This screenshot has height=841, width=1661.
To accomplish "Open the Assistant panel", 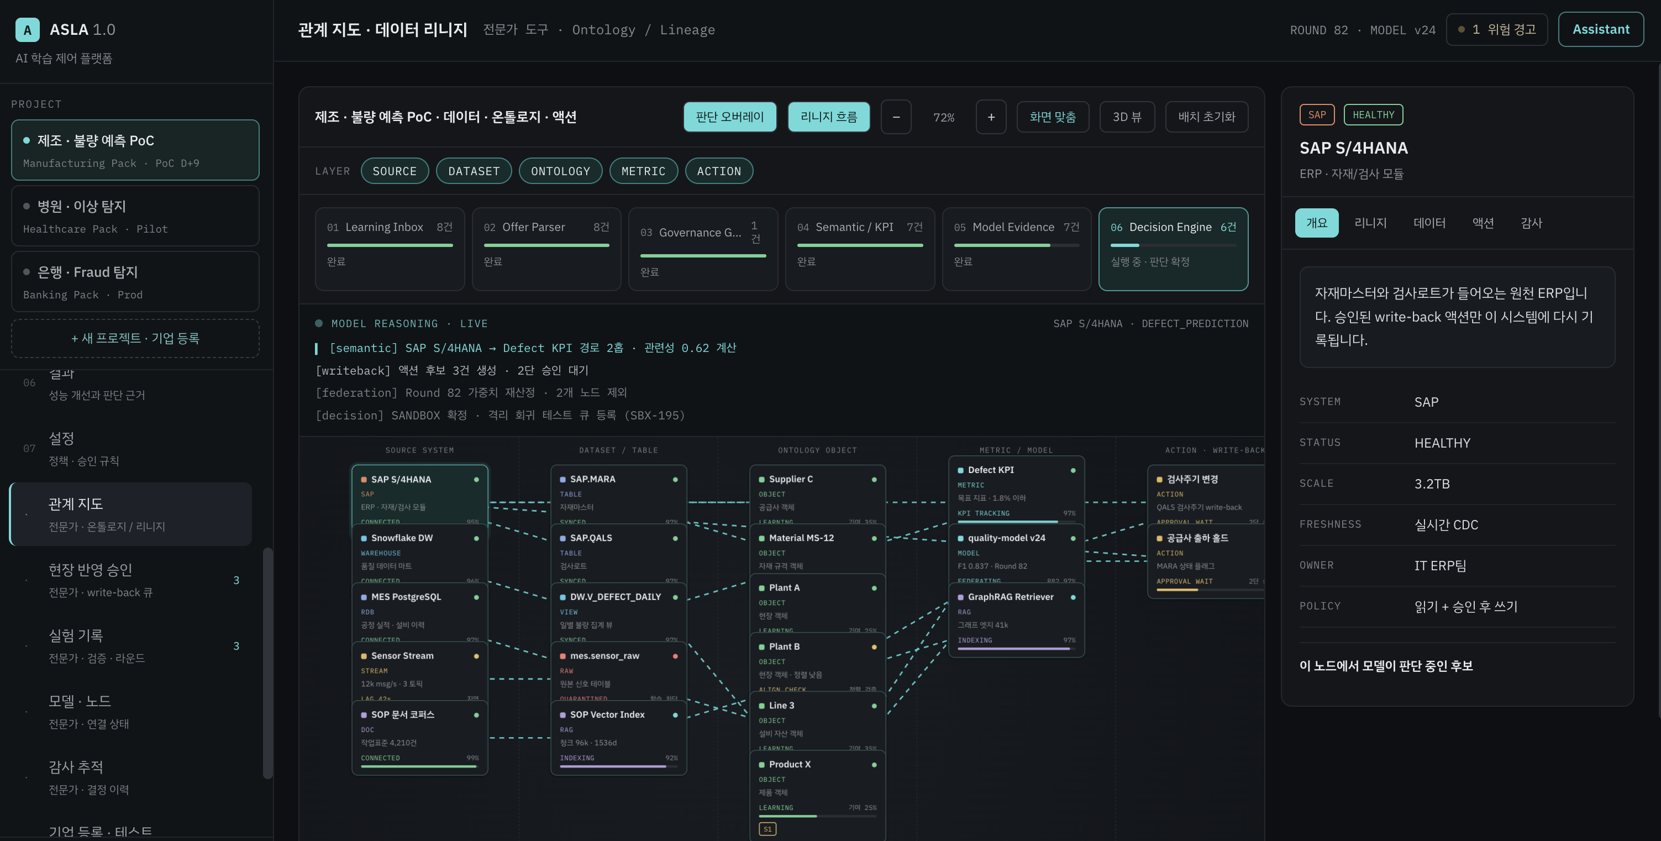I will click(1600, 29).
